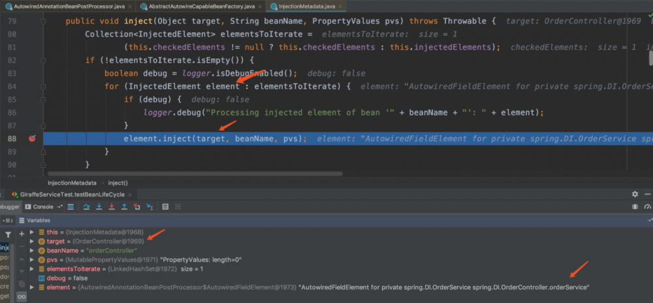The width and height of the screenshot is (653, 303).
Task: Click the Restore Layout icon below the gear
Action: coord(635,206)
